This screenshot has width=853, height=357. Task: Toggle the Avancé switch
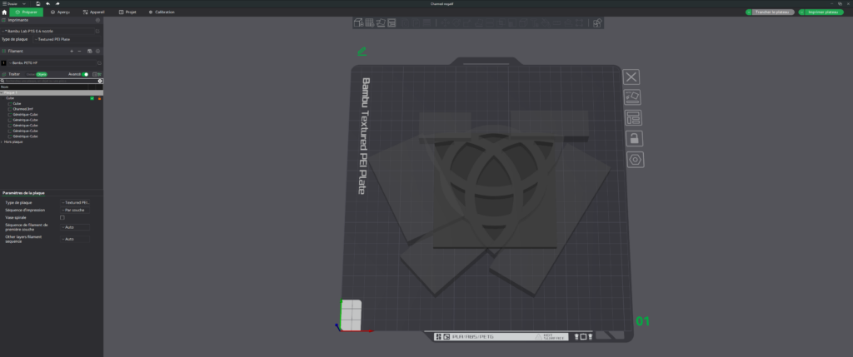[85, 74]
